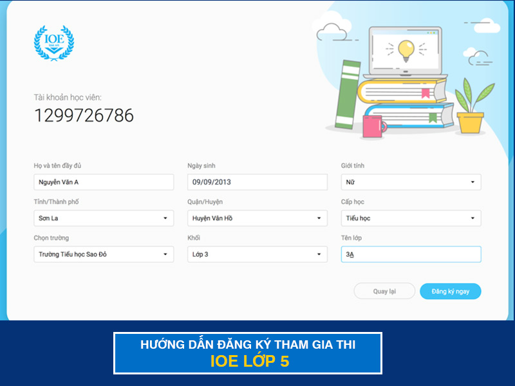Select the Ngày sinh field 09/09/2013

257,182
